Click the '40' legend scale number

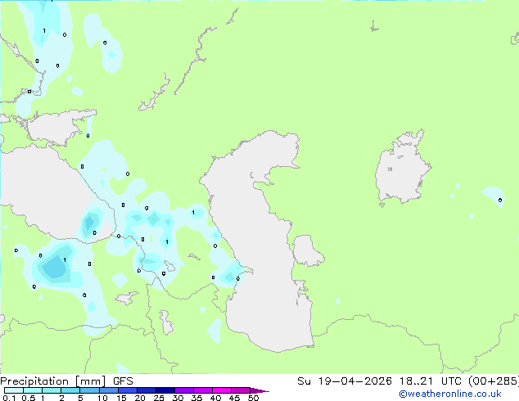215,398
